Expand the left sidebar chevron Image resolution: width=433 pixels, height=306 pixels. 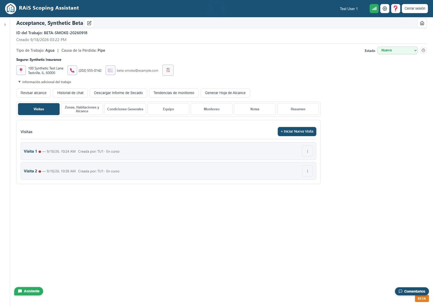tap(5, 25)
